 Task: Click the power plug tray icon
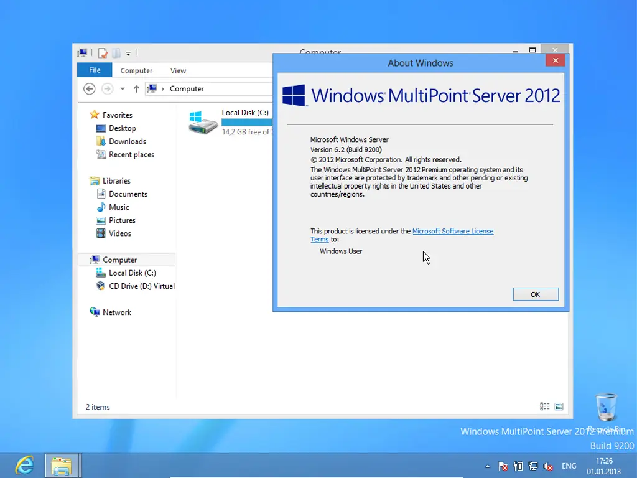518,466
